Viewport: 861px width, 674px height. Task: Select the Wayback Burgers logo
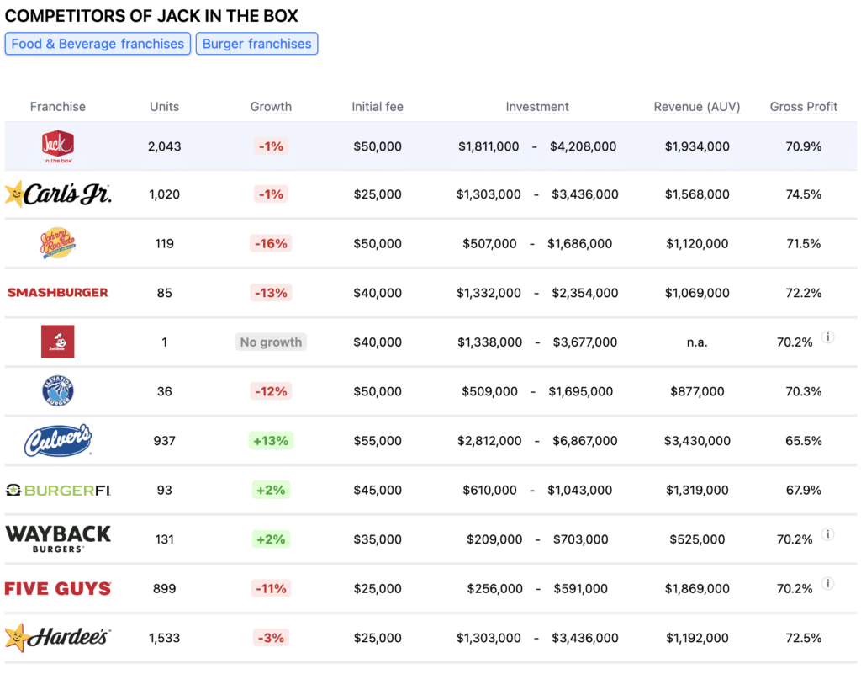[58, 539]
